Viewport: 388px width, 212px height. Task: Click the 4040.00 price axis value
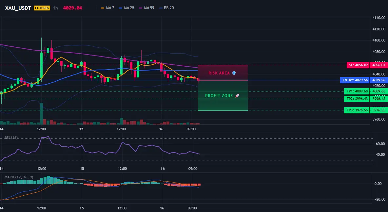click(379, 74)
